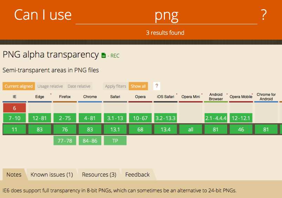Screen dimensions: 282x198
Task: Select the current Opera 68 cell
Action: (140, 129)
